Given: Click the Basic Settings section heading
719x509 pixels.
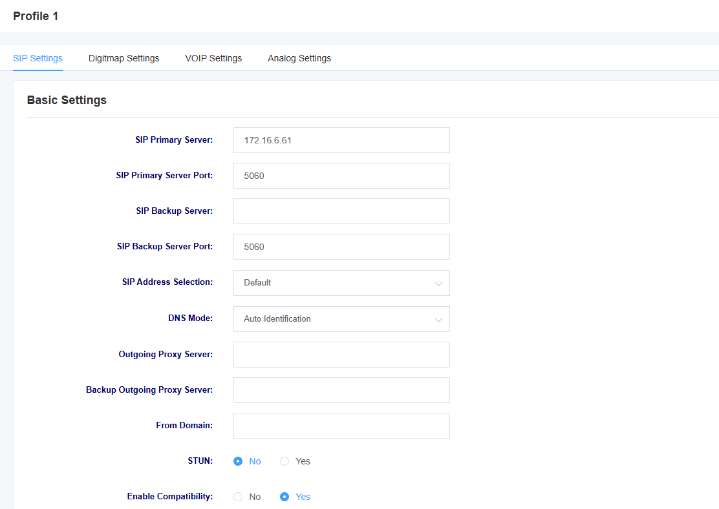Looking at the screenshot, I should point(67,100).
